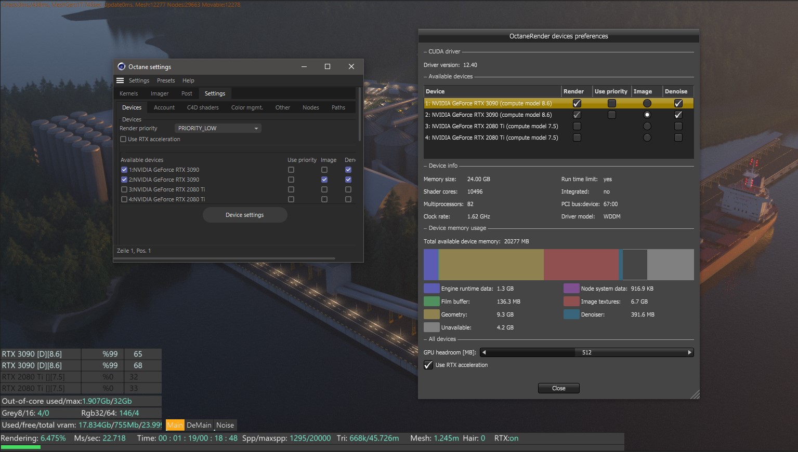Switch to the DeMain render pass tab

199,425
